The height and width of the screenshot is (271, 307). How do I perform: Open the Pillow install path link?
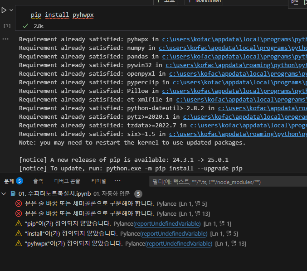click(234, 91)
